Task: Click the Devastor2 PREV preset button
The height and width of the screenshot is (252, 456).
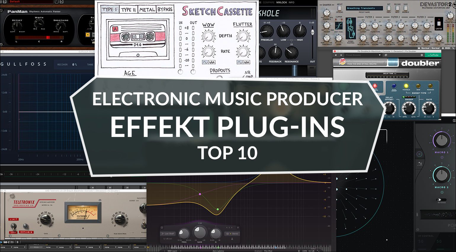Action: [389, 9]
